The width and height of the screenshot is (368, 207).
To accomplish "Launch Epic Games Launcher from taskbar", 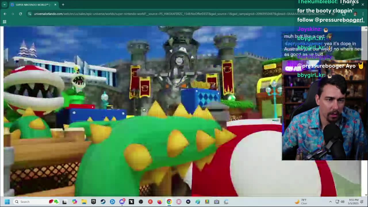I will (x=93, y=202).
